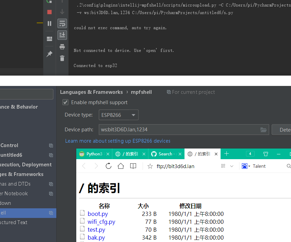The width and height of the screenshot is (291, 242).
Task: Click inside the Device path field
Action: pos(172,130)
